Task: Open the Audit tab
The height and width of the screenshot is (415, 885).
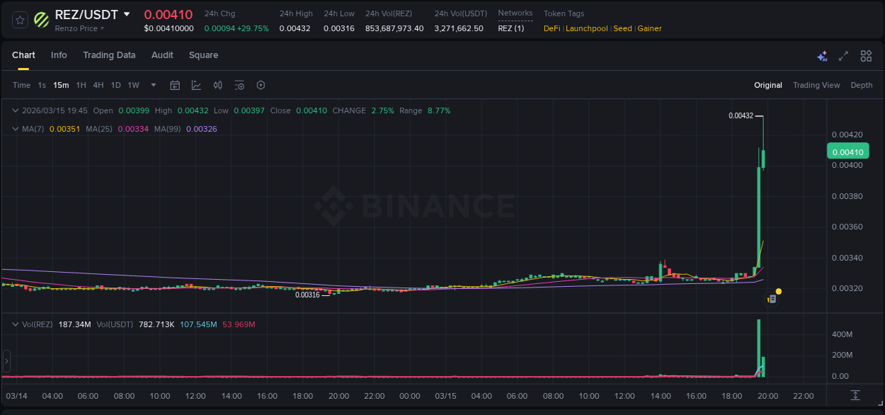Action: click(x=162, y=55)
